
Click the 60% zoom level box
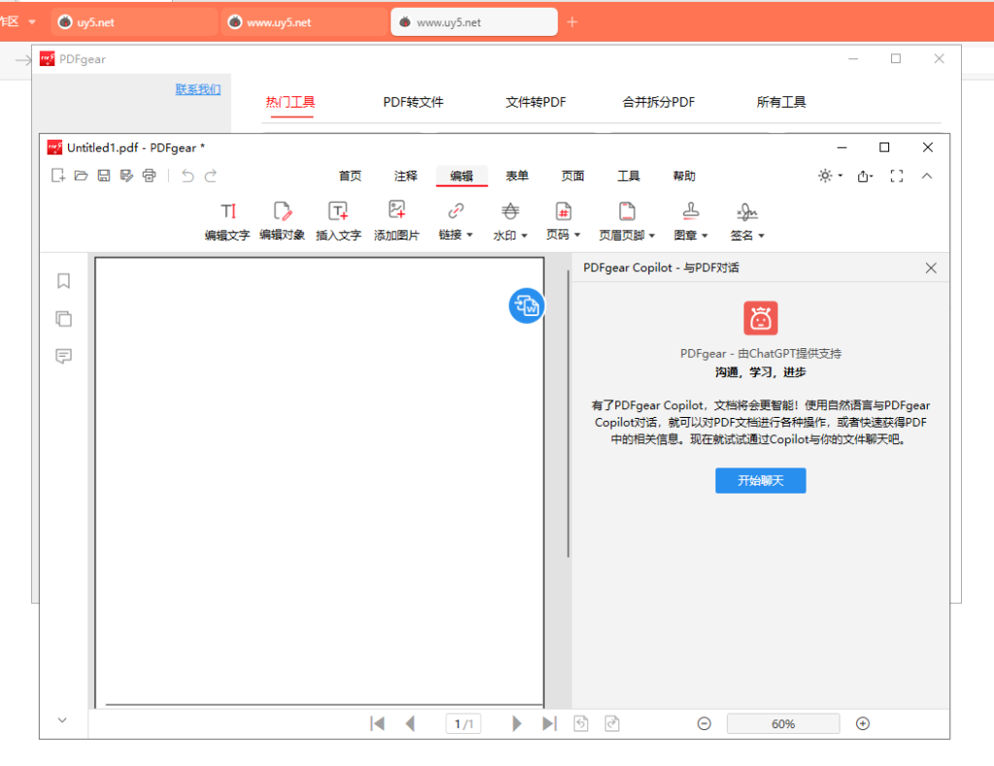click(783, 723)
